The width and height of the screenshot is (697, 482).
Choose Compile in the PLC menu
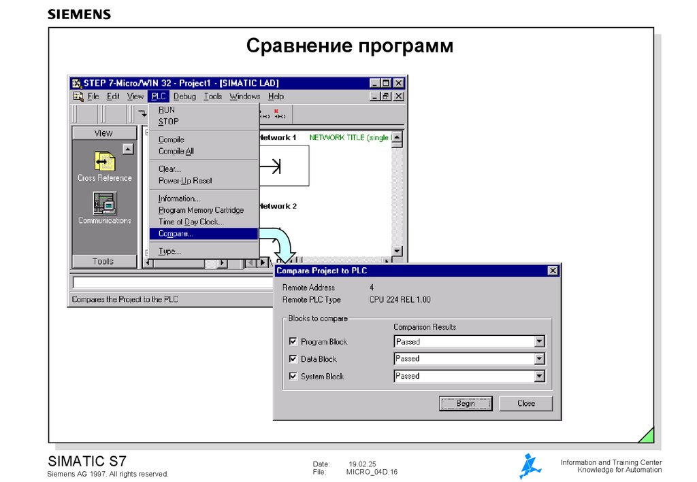click(204, 139)
